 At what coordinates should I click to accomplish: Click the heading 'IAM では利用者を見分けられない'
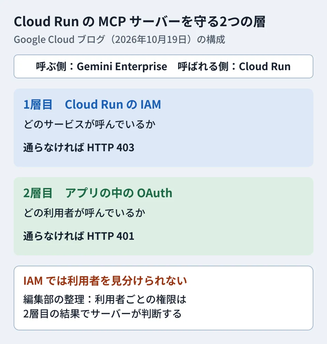coord(105,281)
